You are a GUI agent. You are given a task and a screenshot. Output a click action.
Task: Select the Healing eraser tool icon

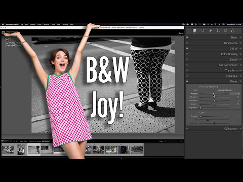pyautogui.click(x=210, y=31)
